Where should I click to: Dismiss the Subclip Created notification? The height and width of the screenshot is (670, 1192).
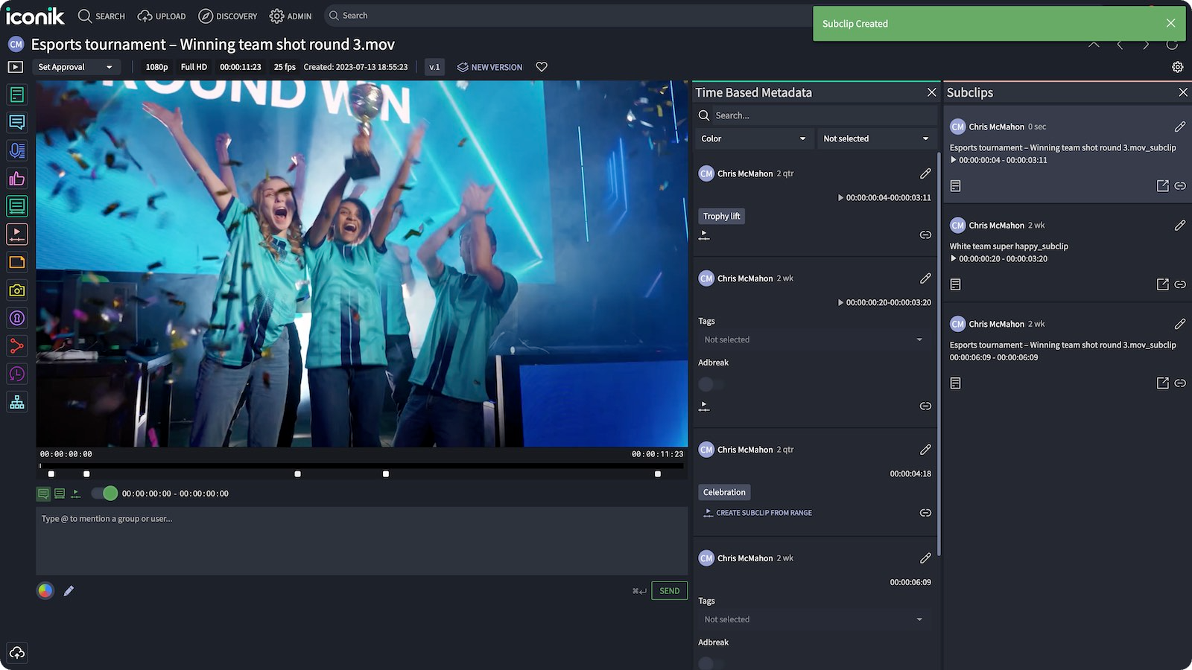(1170, 23)
